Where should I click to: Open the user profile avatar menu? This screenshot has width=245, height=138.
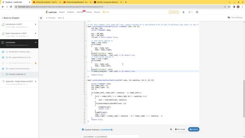(197, 12)
